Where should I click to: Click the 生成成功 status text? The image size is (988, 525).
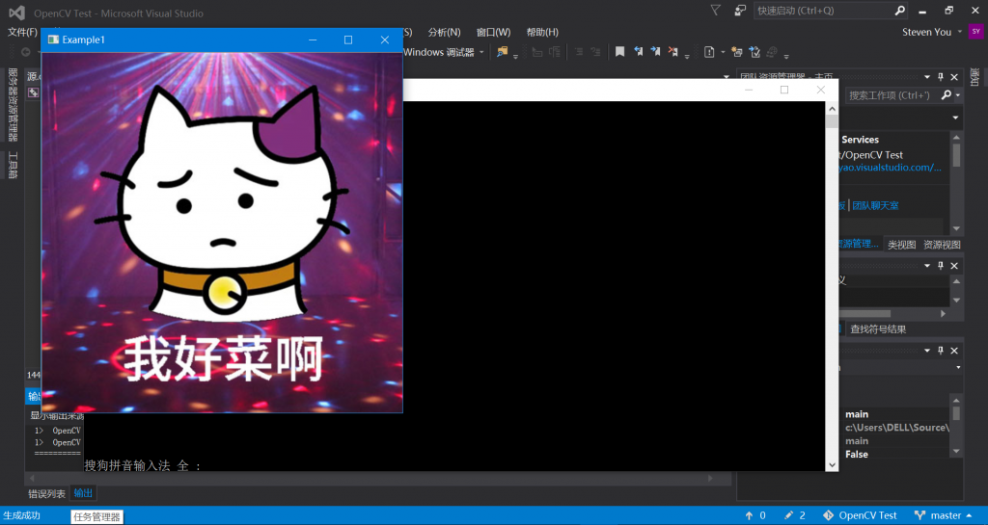click(21, 515)
